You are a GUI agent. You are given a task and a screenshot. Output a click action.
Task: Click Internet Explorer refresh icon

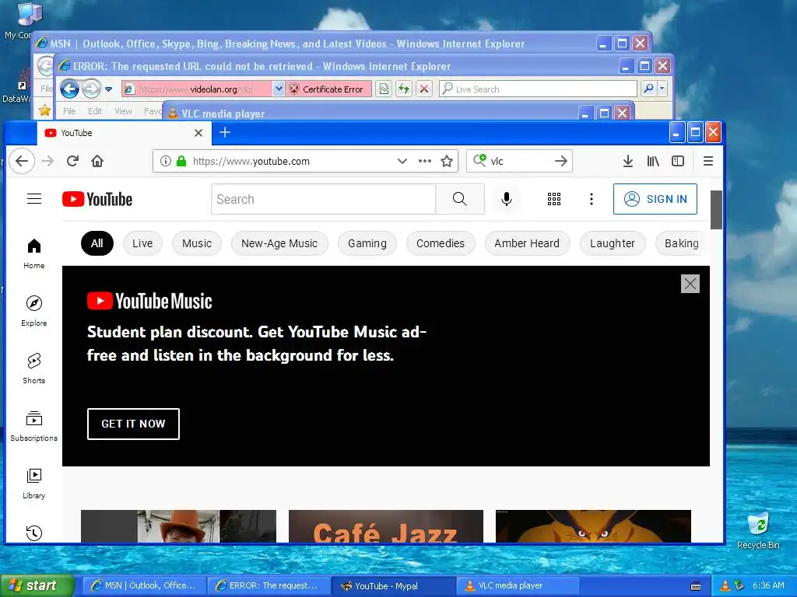point(404,89)
